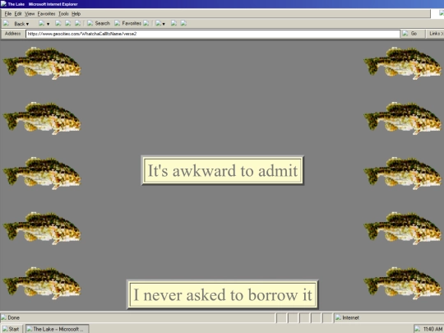The height and width of the screenshot is (333, 444).
Task: Click the Forward icon next to Back
Action: pyautogui.click(x=42, y=24)
